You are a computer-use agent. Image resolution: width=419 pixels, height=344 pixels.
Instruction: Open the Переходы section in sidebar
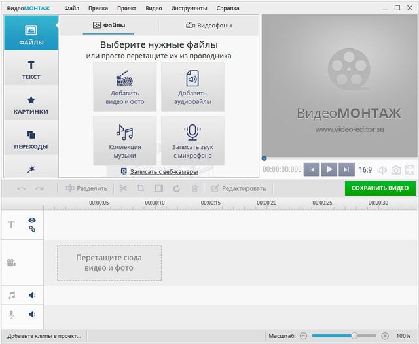click(31, 139)
